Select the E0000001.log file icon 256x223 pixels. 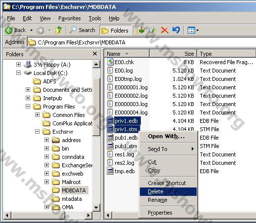(110, 87)
